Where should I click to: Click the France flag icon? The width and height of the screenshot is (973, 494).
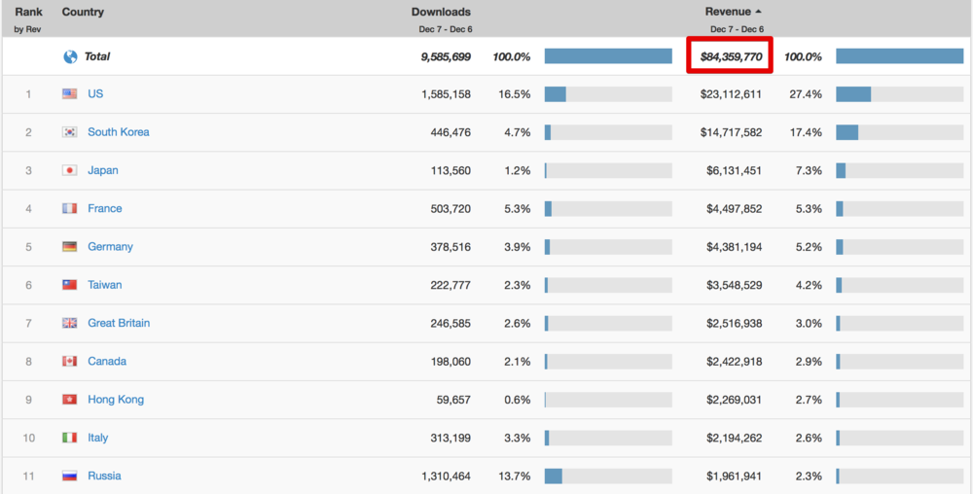(x=70, y=208)
